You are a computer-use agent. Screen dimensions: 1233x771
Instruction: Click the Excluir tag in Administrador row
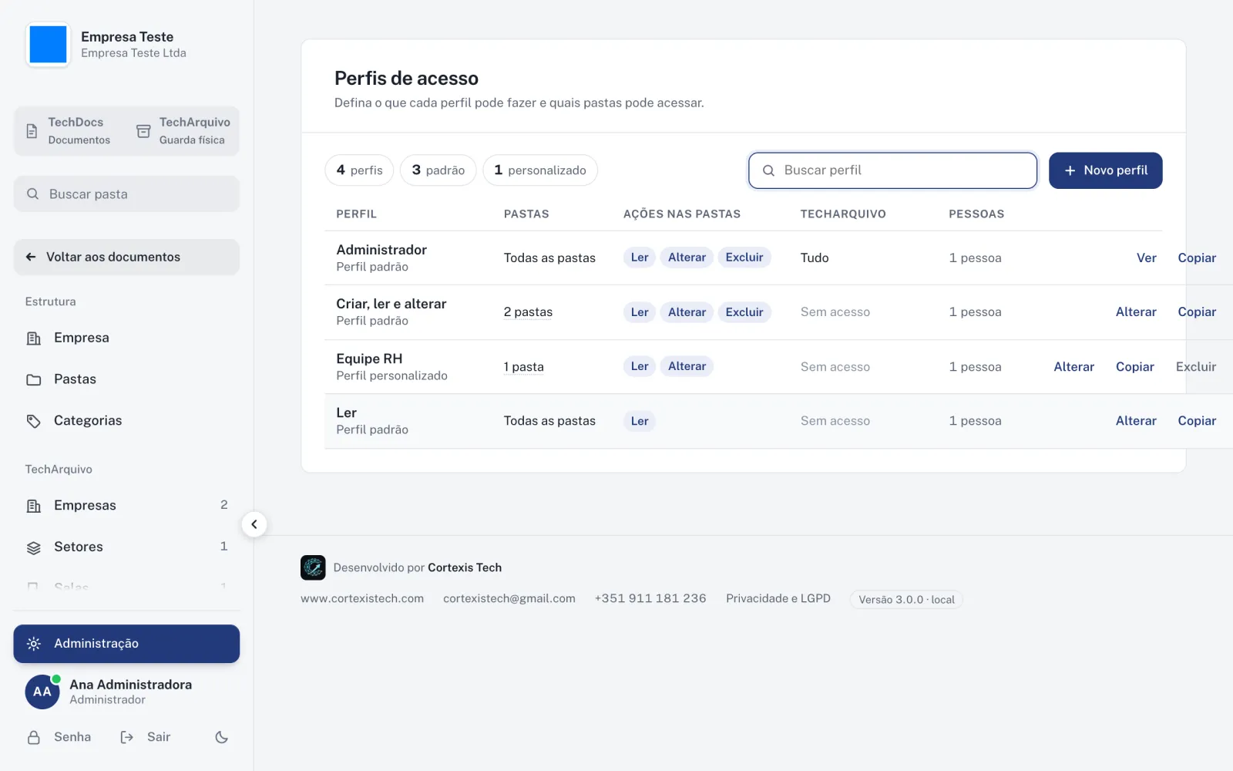pos(744,258)
